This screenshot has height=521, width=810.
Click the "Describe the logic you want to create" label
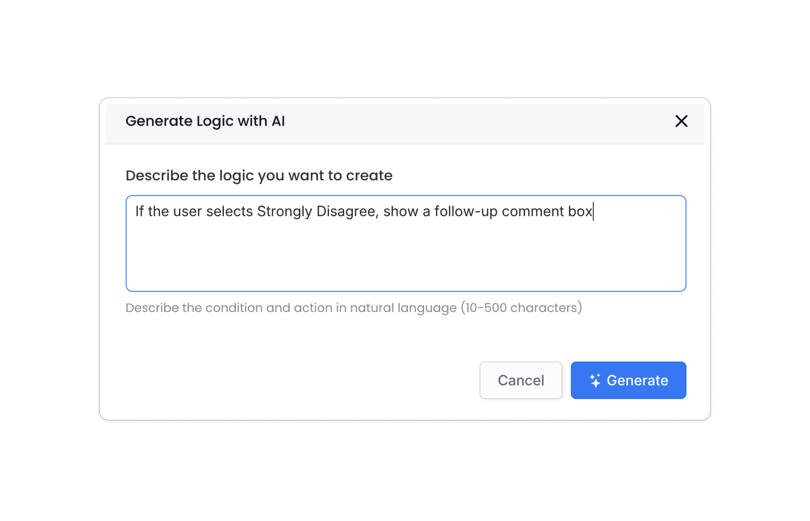(x=259, y=175)
